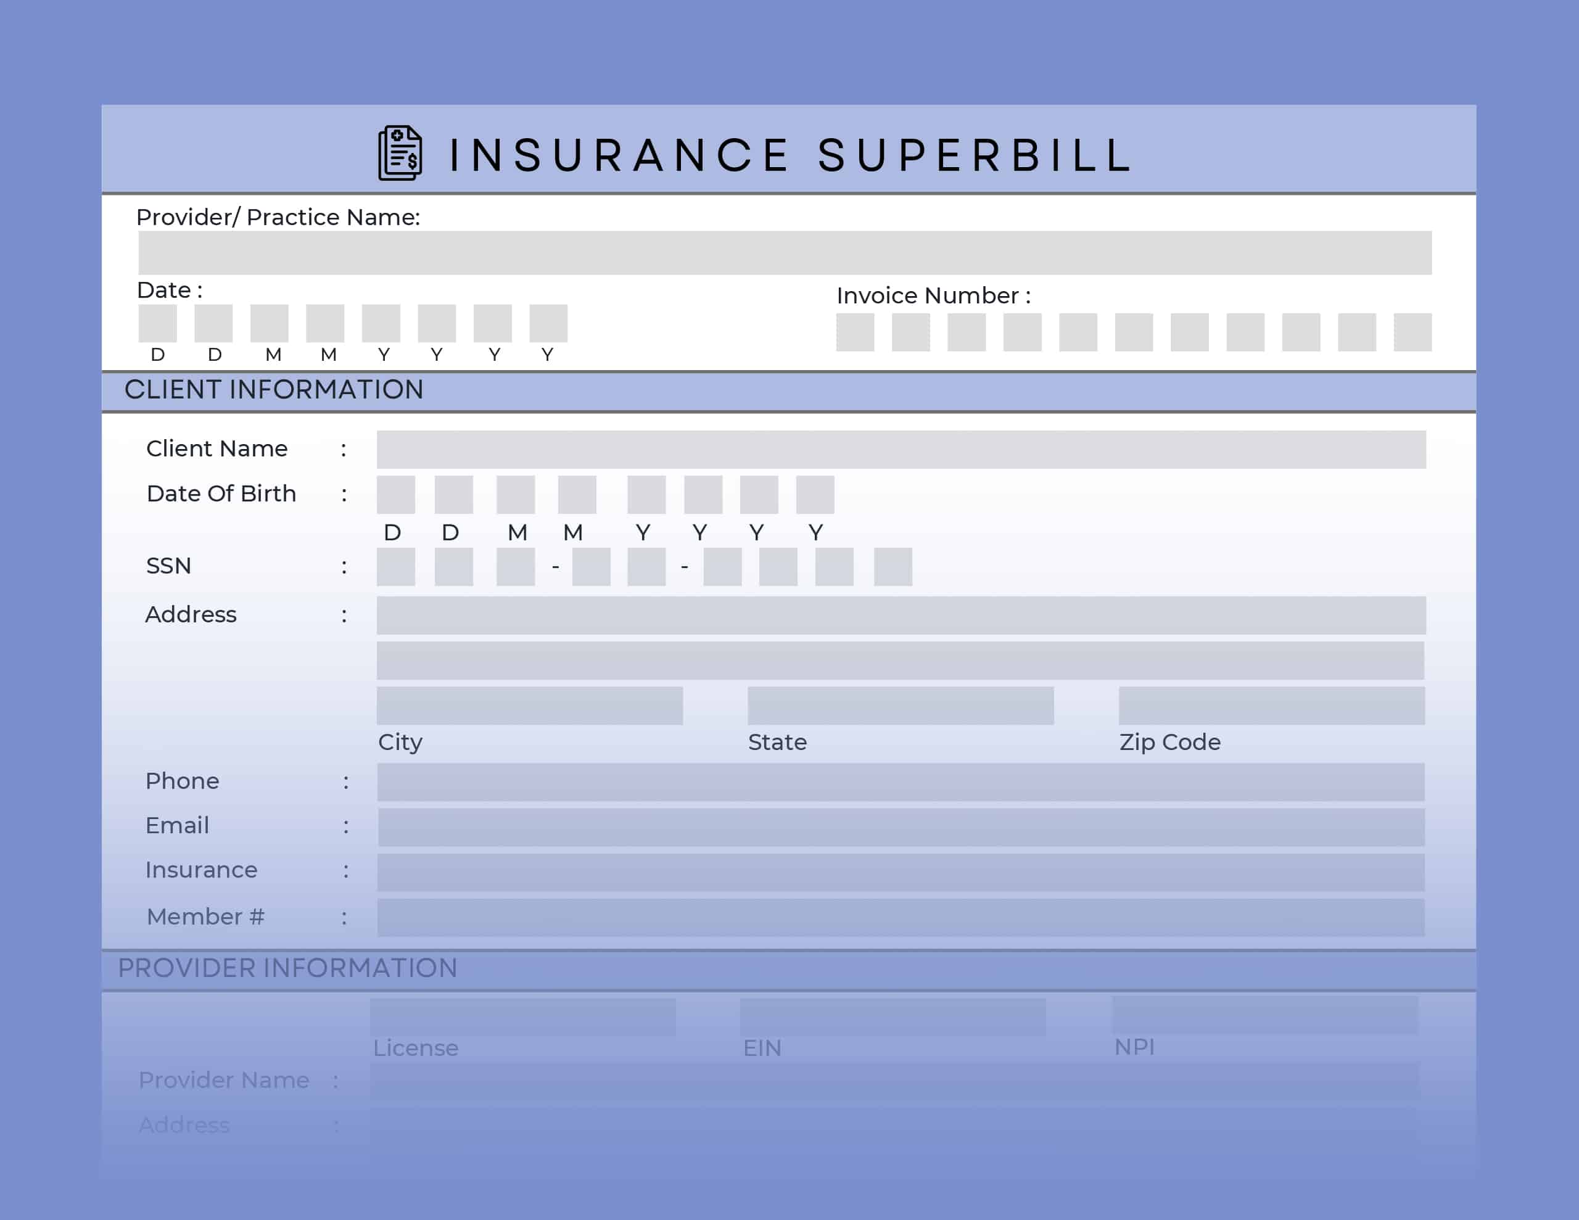Click the State input field

[900, 705]
